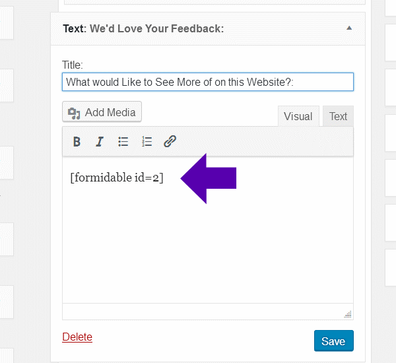Apply italic with the I icon
396x363 pixels.
click(100, 141)
